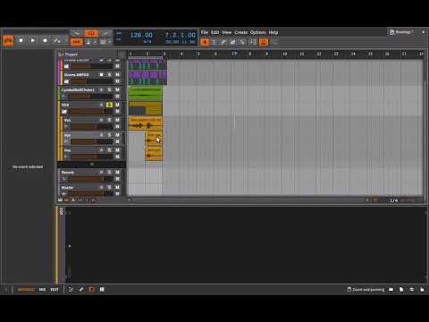429x322 pixels.
Task: Select the orange clip under the cursor
Action: tap(154, 138)
